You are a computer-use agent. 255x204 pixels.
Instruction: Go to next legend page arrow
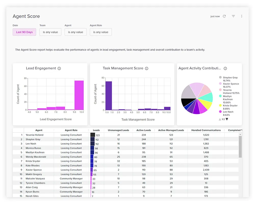[x=227, y=119]
